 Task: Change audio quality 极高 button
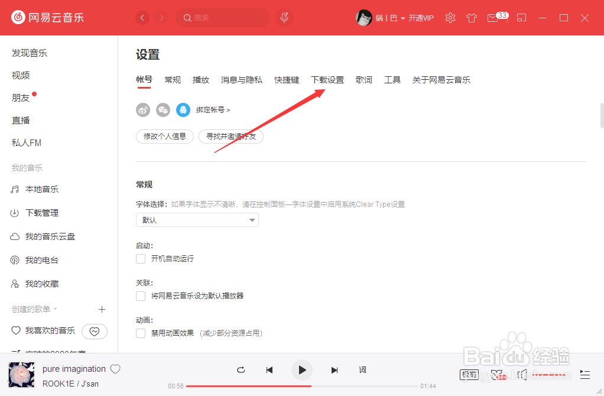click(469, 375)
